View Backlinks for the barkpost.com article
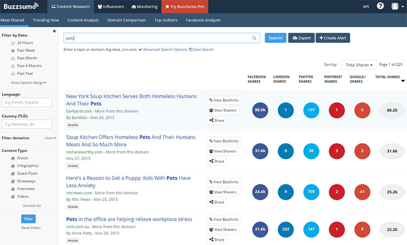The height and width of the screenshot is (245, 407). (x=224, y=100)
